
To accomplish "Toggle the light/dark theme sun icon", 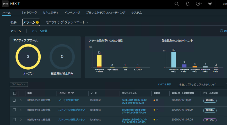I will coord(210,4).
